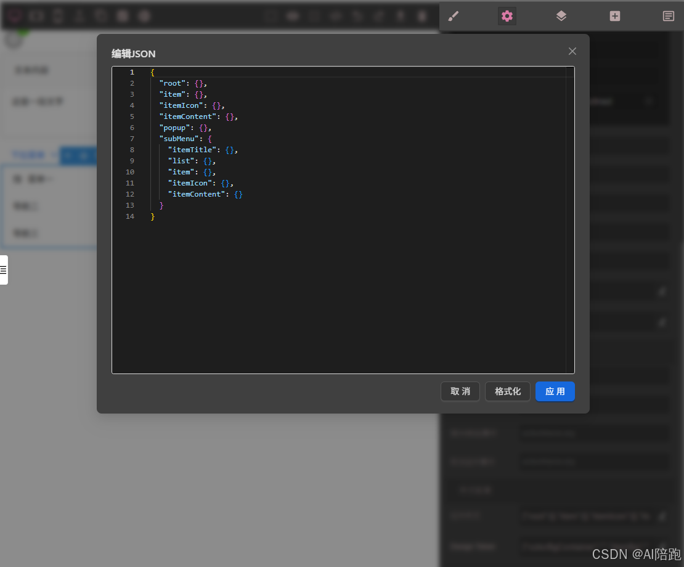
Task: Click the final closing brace on line 14
Action: (x=152, y=216)
